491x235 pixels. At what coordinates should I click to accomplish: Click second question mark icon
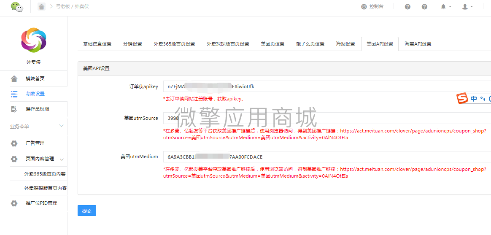(x=424, y=7)
